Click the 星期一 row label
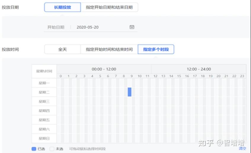Image resolution: width=251 pixels, height=153 pixels. coord(44,83)
